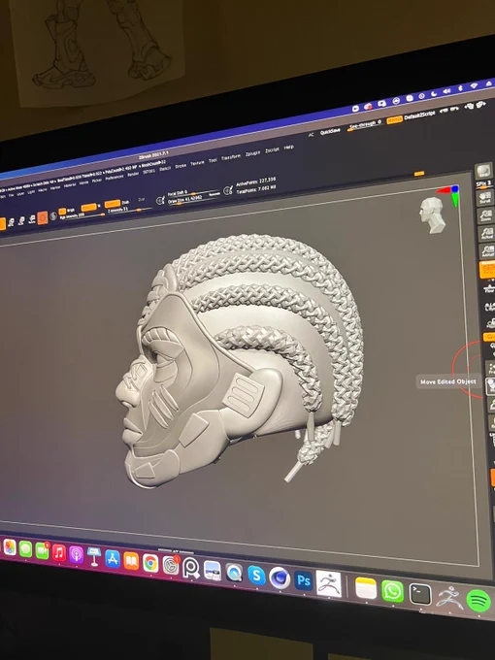Click the head-shaped camera view thumbnail
Image resolution: width=495 pixels, height=660 pixels.
click(x=432, y=215)
